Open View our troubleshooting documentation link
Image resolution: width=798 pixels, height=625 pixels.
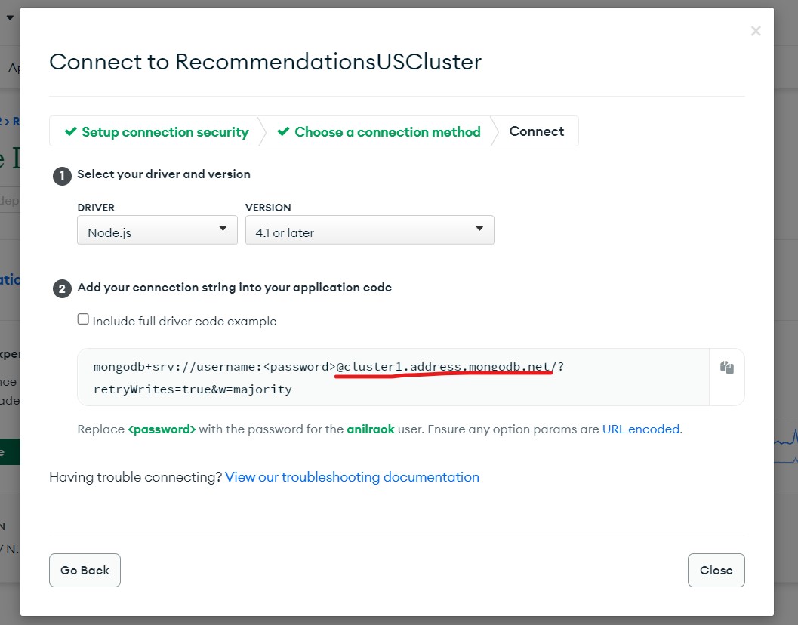352,477
